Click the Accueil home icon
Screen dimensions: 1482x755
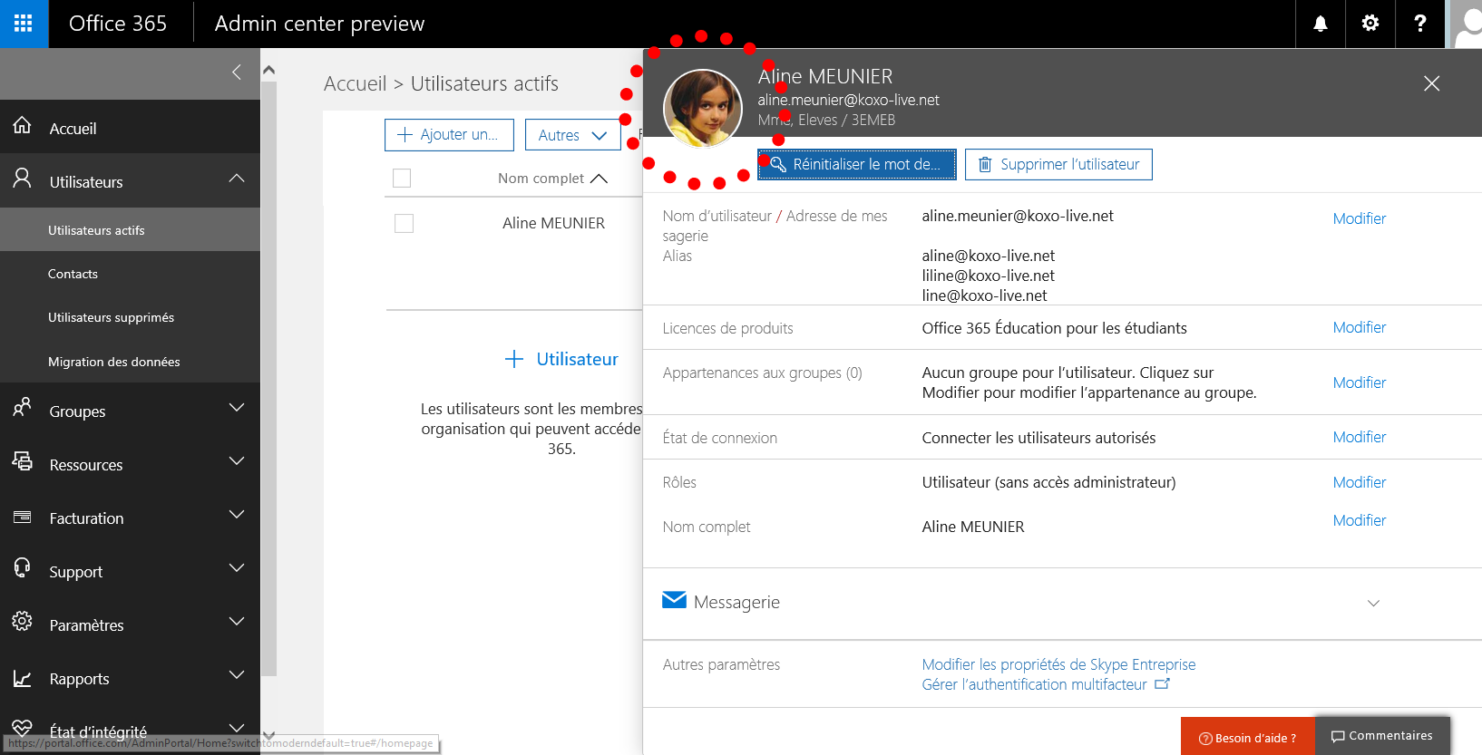(x=23, y=126)
